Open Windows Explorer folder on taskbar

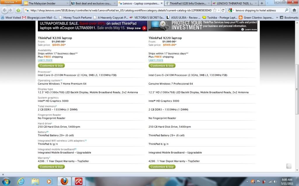[35, 181]
